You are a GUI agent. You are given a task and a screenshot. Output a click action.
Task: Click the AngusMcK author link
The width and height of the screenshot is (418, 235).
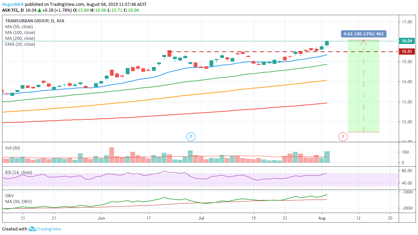point(13,4)
